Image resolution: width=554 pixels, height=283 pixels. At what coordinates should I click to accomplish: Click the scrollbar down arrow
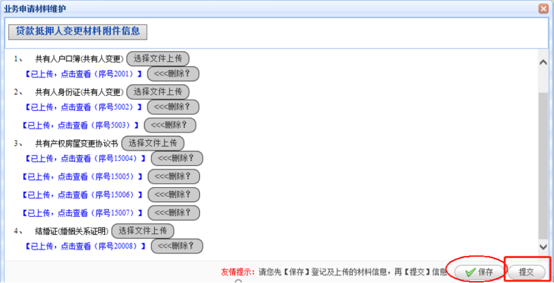(543, 246)
